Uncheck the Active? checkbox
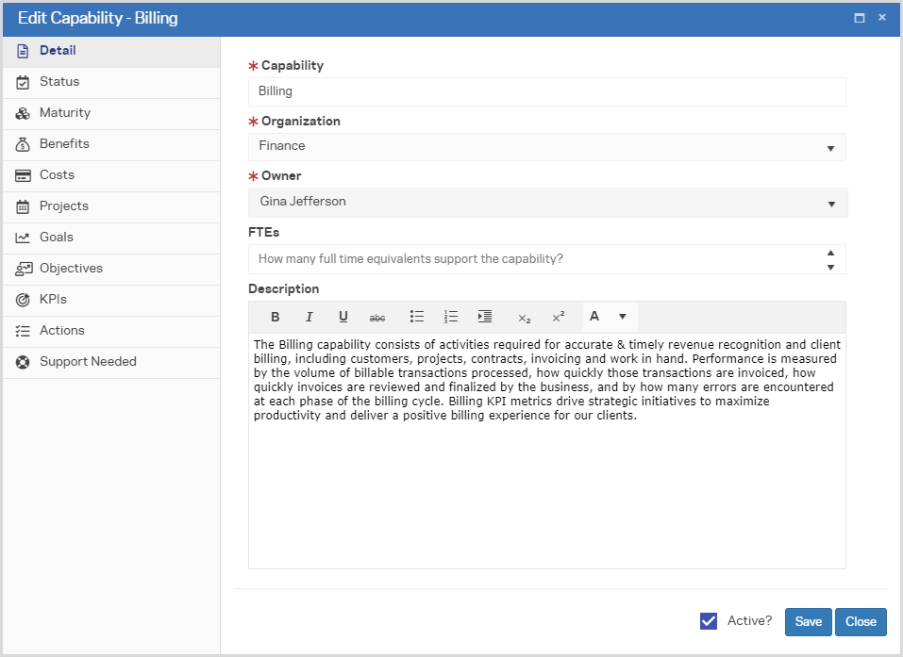This screenshot has height=657, width=903. (x=709, y=621)
